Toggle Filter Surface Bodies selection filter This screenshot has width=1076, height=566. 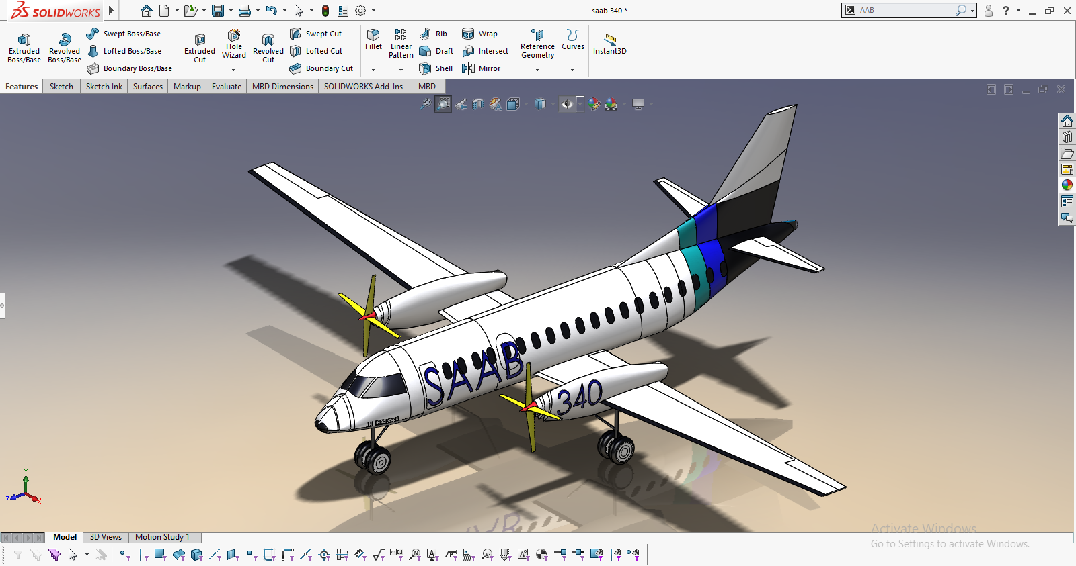(179, 555)
